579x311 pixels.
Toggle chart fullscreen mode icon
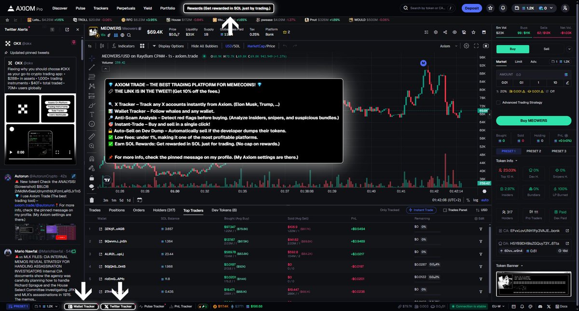coord(476,46)
